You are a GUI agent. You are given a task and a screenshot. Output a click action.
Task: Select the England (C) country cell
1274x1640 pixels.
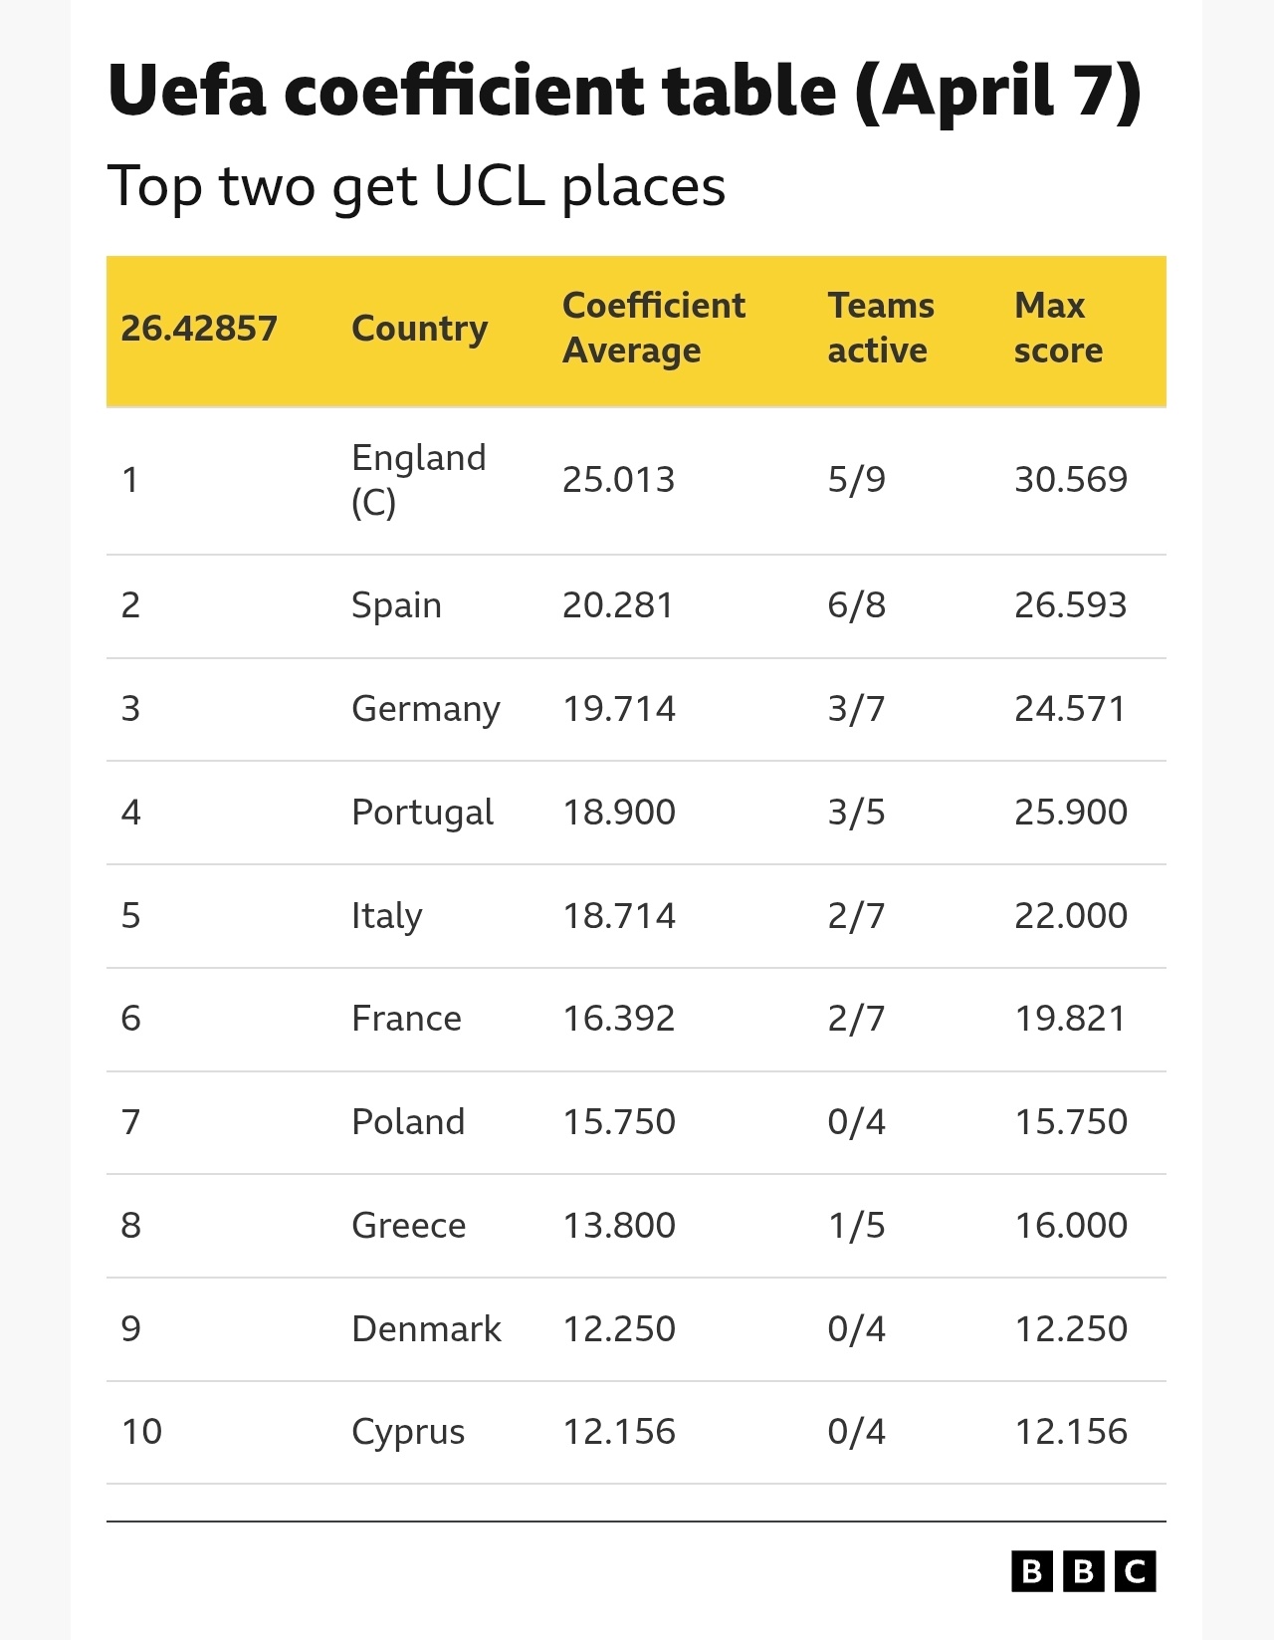point(418,480)
